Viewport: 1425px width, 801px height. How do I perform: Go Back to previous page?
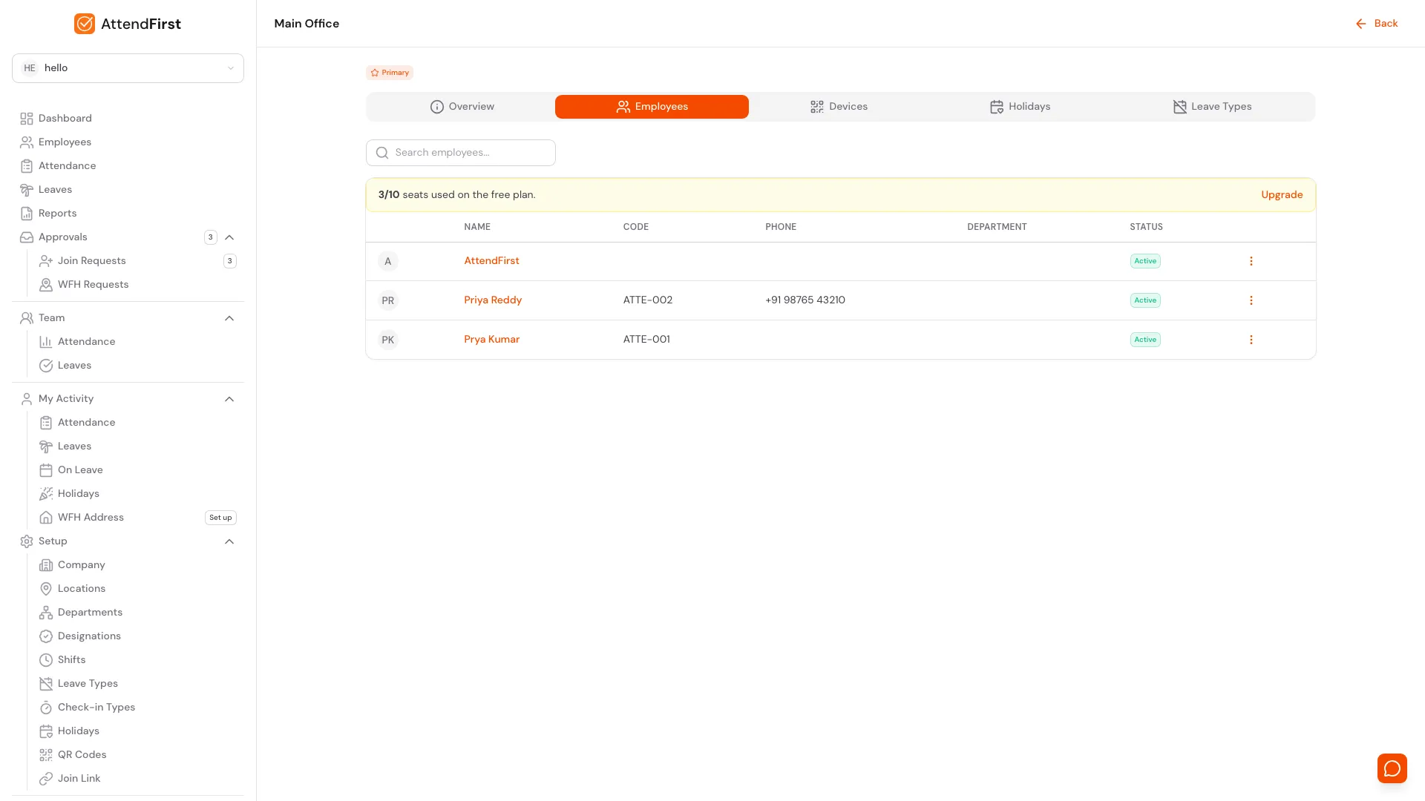(1377, 24)
